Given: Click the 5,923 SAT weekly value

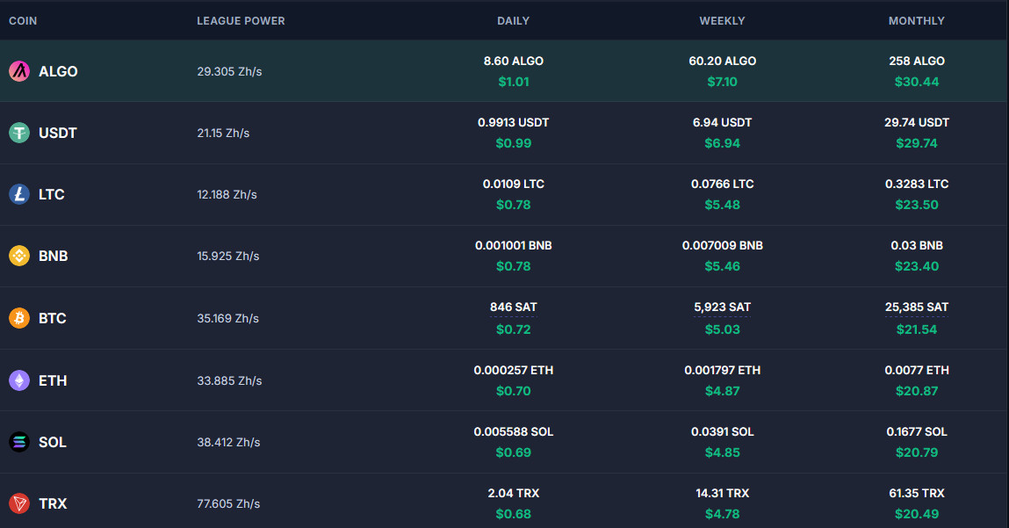Looking at the screenshot, I should click(722, 307).
